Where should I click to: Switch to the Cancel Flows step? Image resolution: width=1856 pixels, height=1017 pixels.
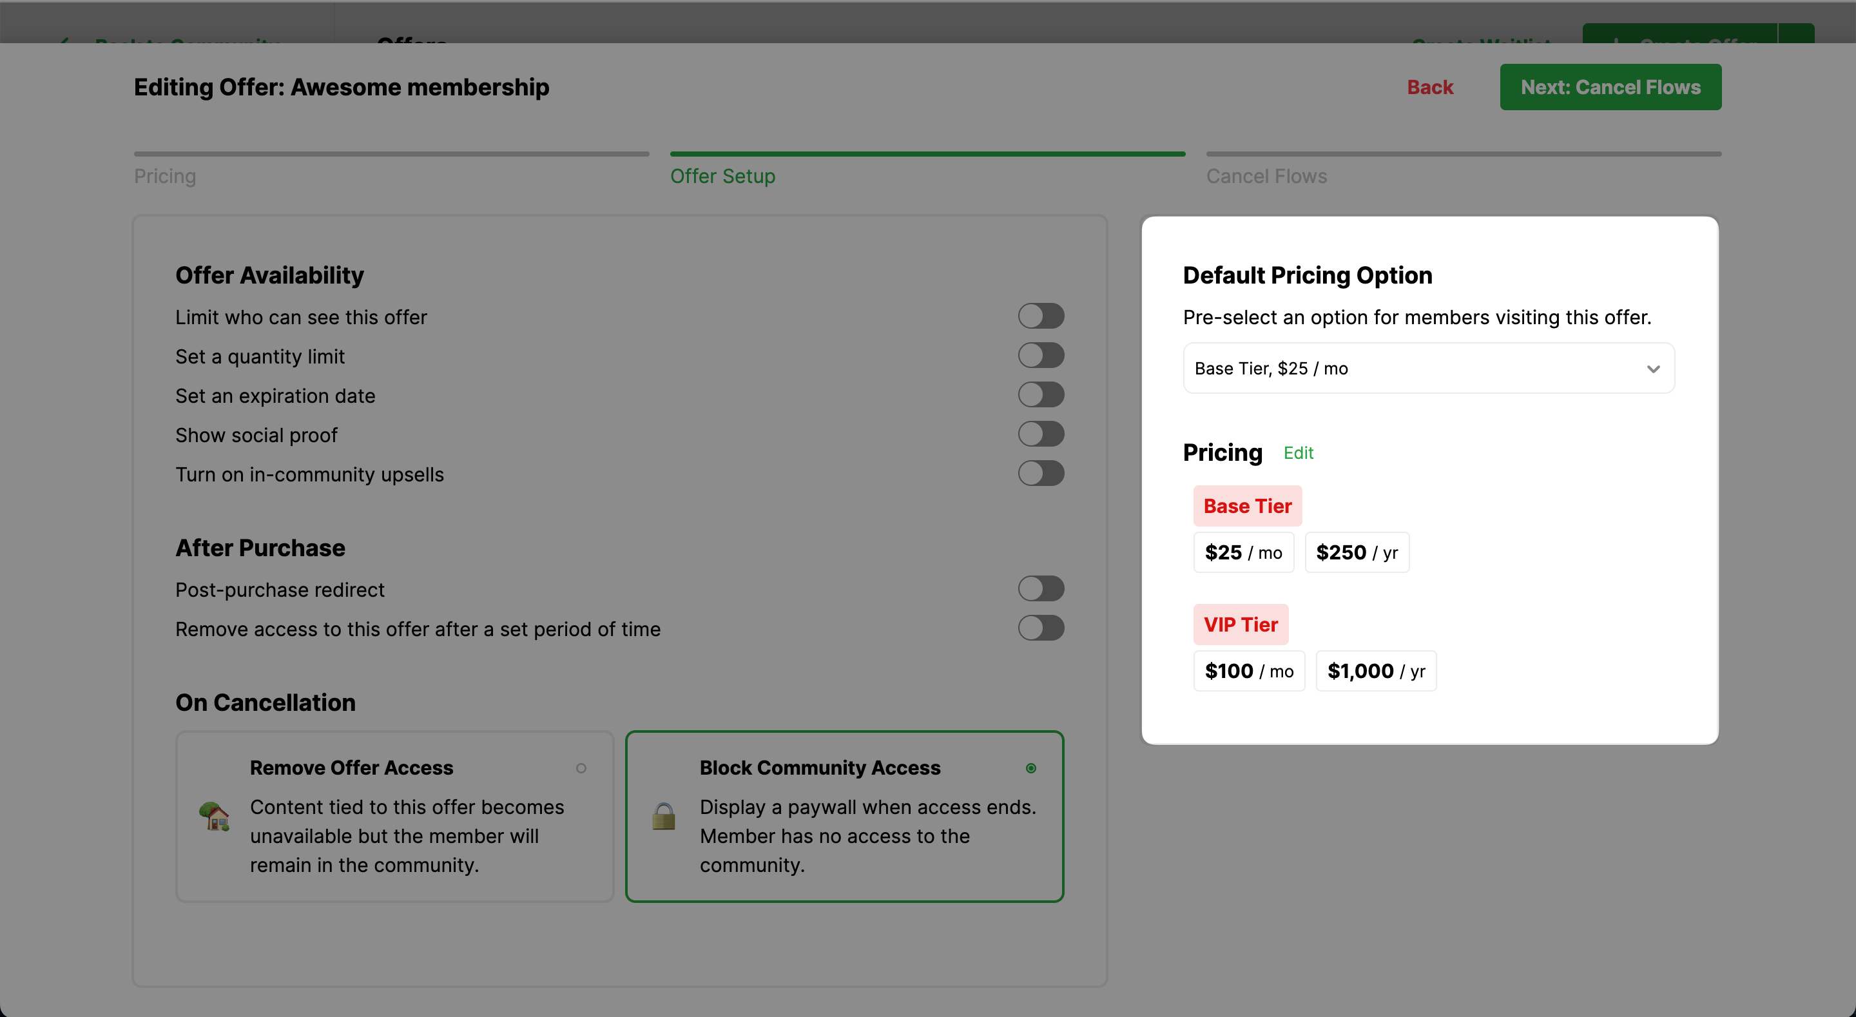pos(1266,176)
